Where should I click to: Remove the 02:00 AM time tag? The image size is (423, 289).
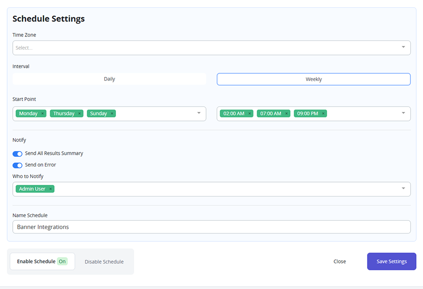(x=249, y=113)
